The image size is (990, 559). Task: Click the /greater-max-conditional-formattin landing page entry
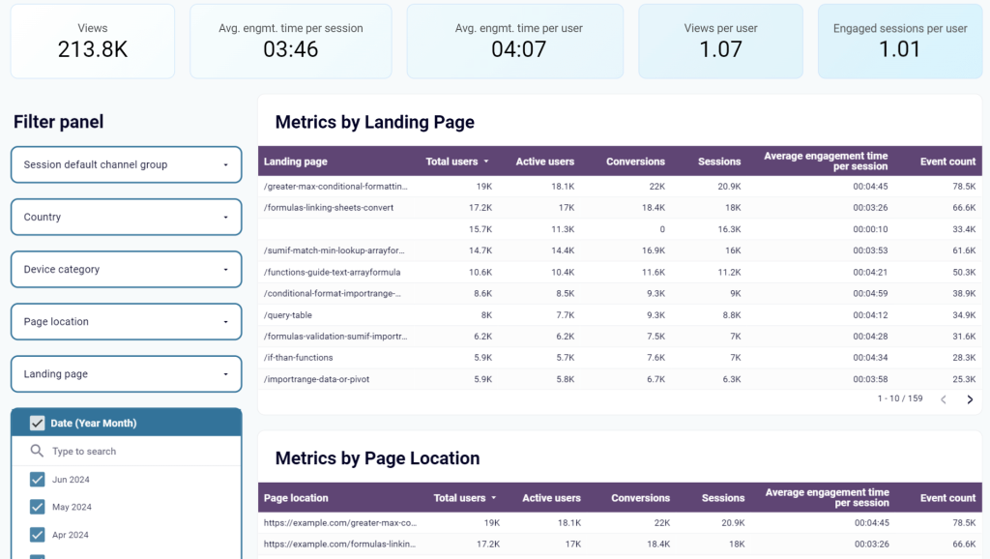(333, 187)
